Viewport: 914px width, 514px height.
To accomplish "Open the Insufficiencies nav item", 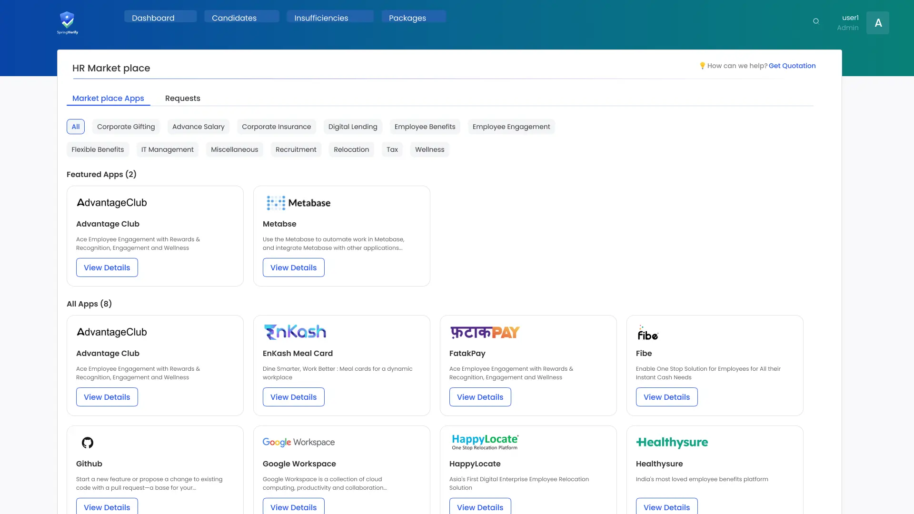I will pyautogui.click(x=330, y=18).
